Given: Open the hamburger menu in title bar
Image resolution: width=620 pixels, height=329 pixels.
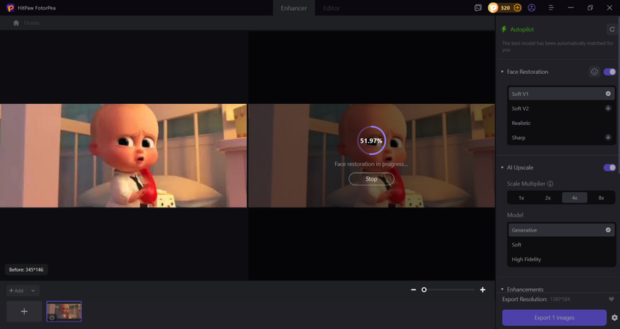Looking at the screenshot, I should [550, 8].
